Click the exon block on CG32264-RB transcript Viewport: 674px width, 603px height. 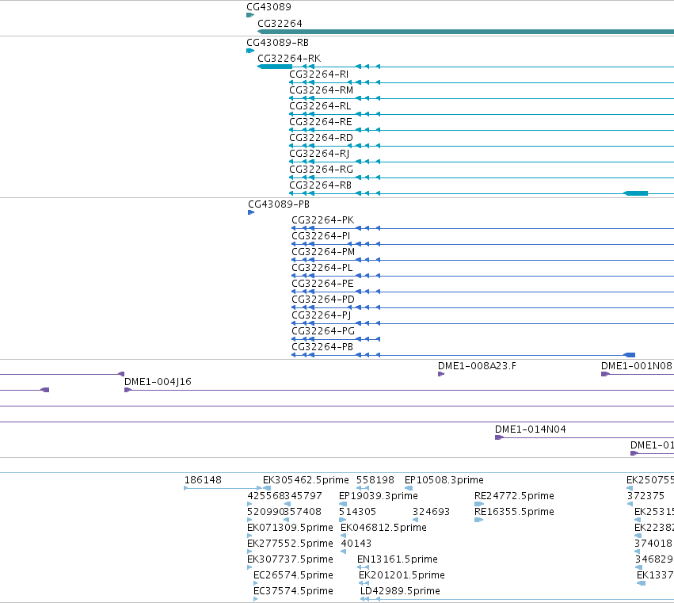click(x=636, y=193)
